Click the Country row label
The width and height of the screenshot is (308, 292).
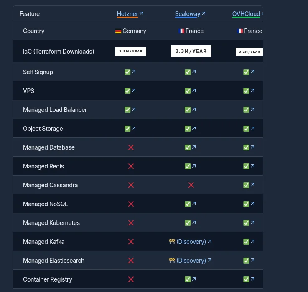33,31
